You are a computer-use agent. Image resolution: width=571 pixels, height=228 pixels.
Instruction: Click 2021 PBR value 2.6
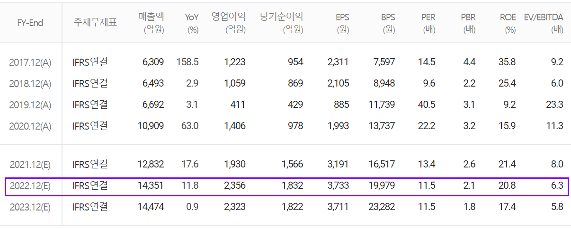[470, 164]
